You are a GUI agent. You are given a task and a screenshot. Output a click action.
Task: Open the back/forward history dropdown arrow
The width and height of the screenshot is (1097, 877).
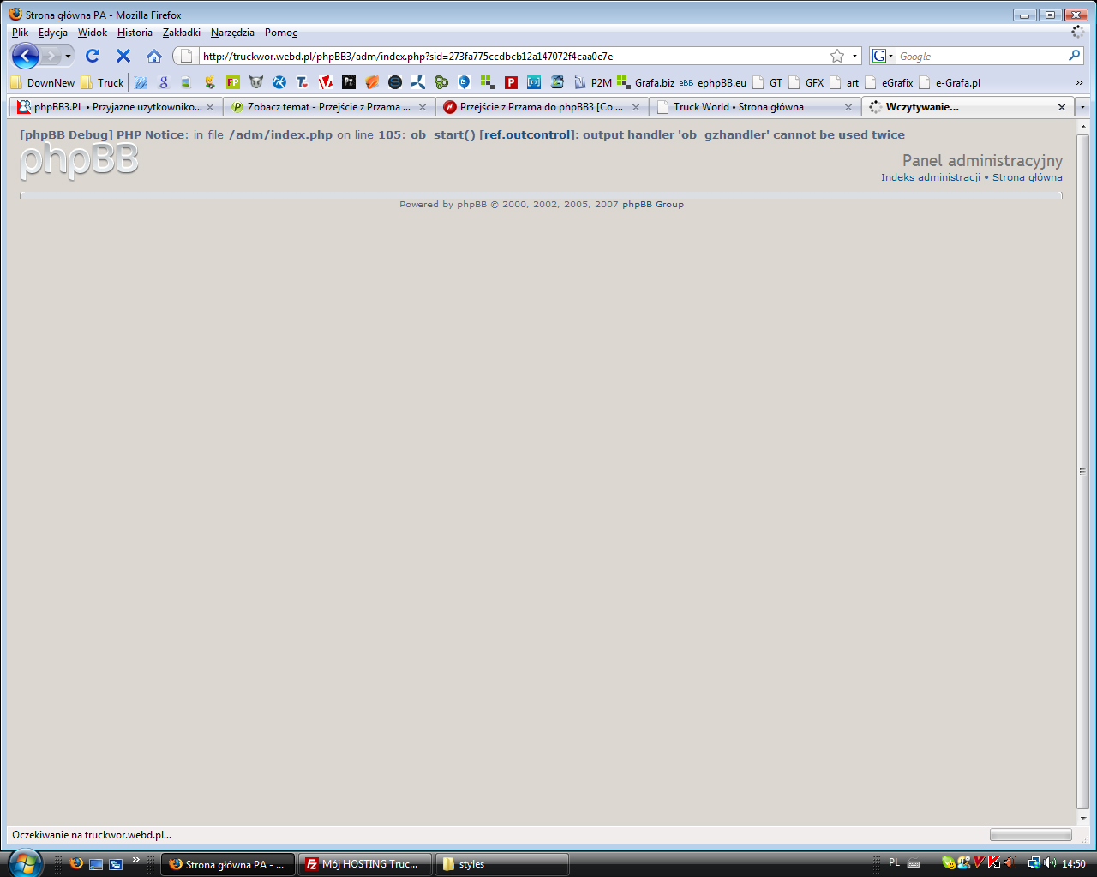(x=69, y=57)
